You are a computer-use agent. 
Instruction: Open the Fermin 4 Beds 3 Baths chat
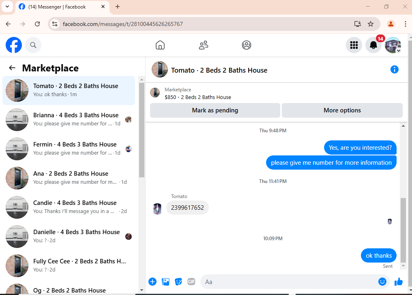point(69,149)
